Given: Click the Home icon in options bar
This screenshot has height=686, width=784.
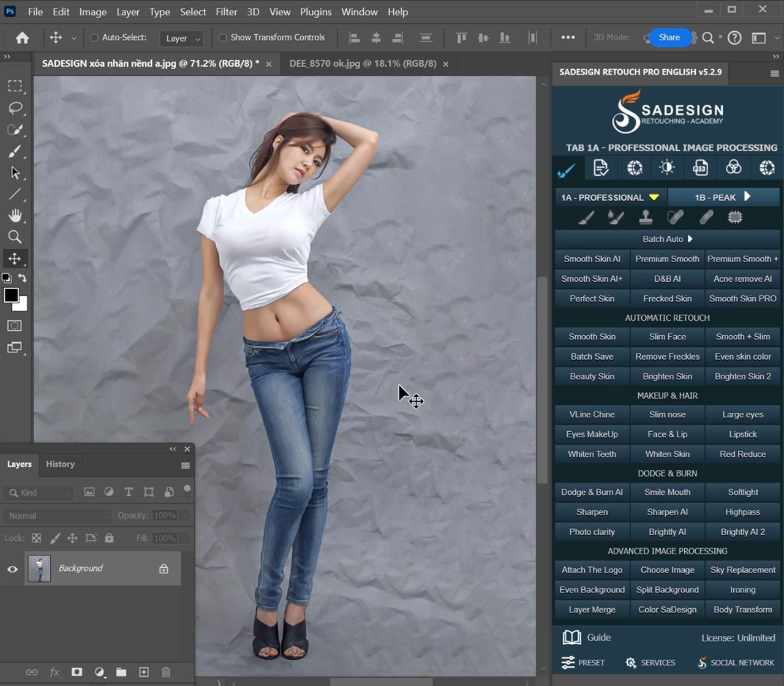Looking at the screenshot, I should [23, 38].
